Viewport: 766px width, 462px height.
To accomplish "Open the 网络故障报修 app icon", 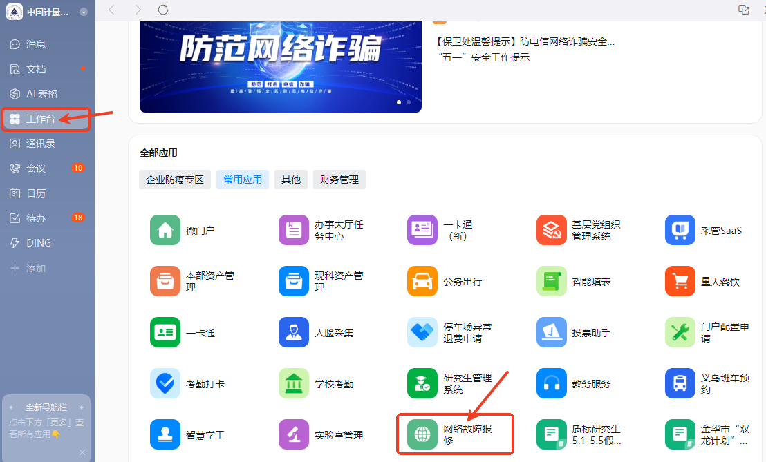I will [x=422, y=435].
